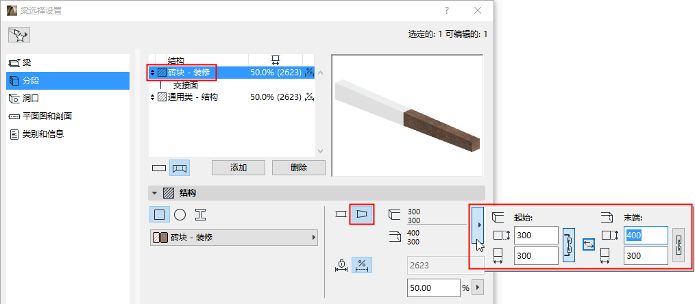Toggle the 起始 height-width chain link
This screenshot has height=304, width=695.
point(569,245)
